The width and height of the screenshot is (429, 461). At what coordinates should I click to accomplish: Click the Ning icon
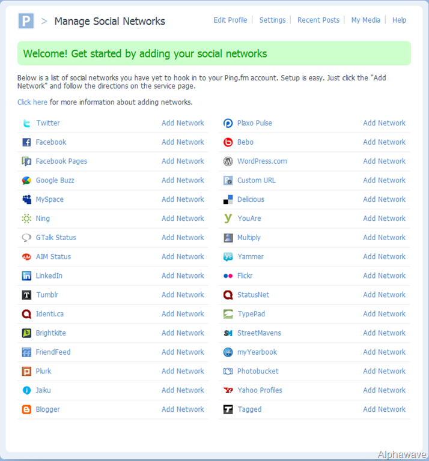click(26, 218)
